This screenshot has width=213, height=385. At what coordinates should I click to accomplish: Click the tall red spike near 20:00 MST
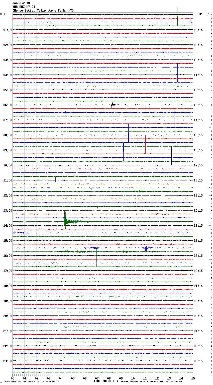[x=84, y=325]
